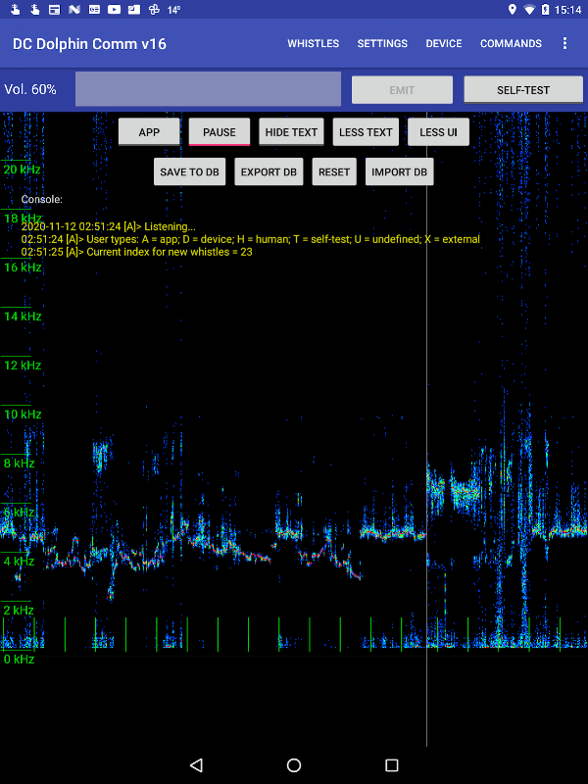Screen dimensions: 588x784
Task: Click the EXPORT DB button
Action: pos(269,171)
